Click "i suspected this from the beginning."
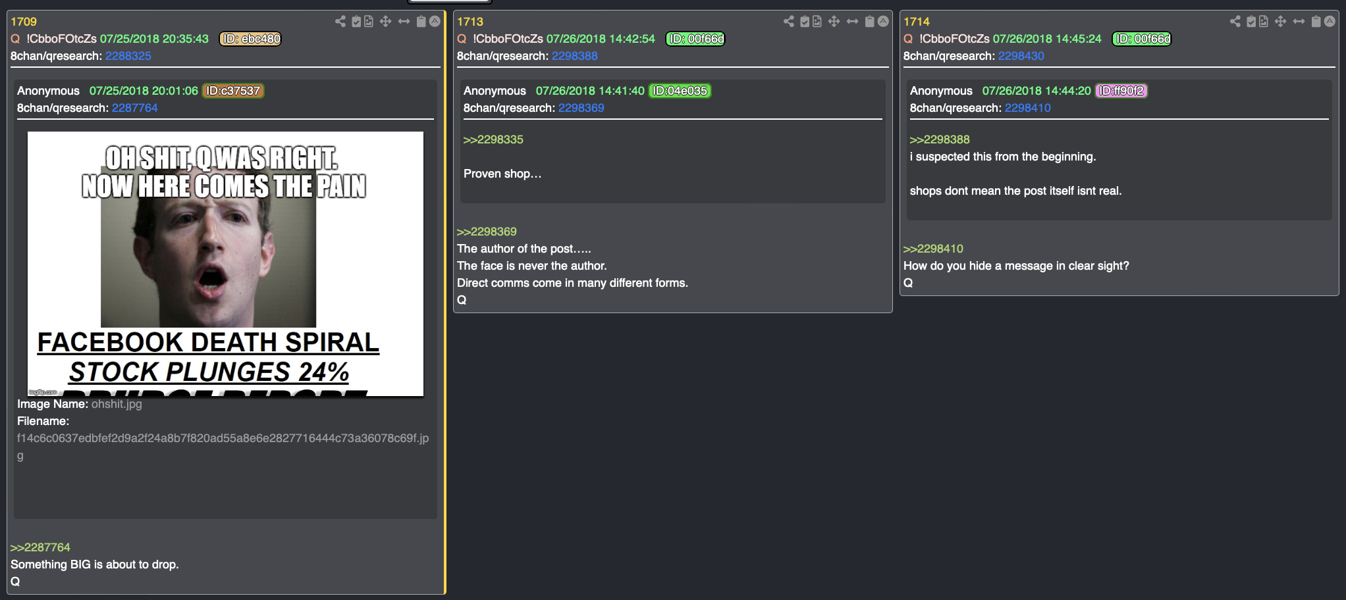 pyautogui.click(x=1003, y=157)
